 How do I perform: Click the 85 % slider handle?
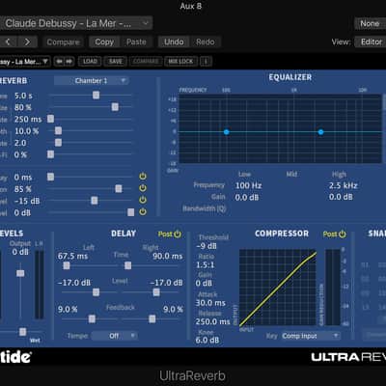pyautogui.click(x=119, y=188)
